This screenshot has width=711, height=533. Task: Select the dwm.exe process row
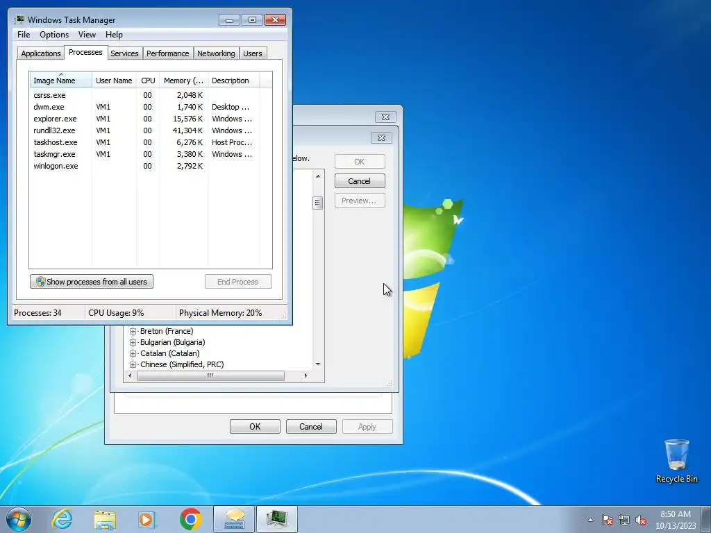pyautogui.click(x=151, y=107)
